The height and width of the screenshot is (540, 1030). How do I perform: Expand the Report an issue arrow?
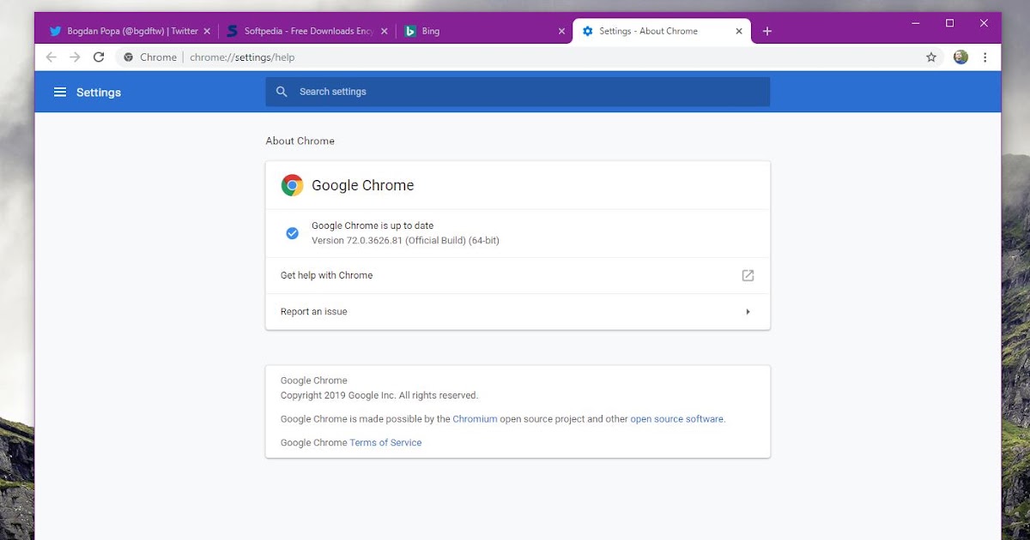[x=748, y=312]
